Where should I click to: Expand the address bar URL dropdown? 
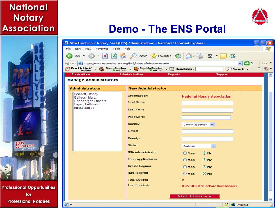240,63
